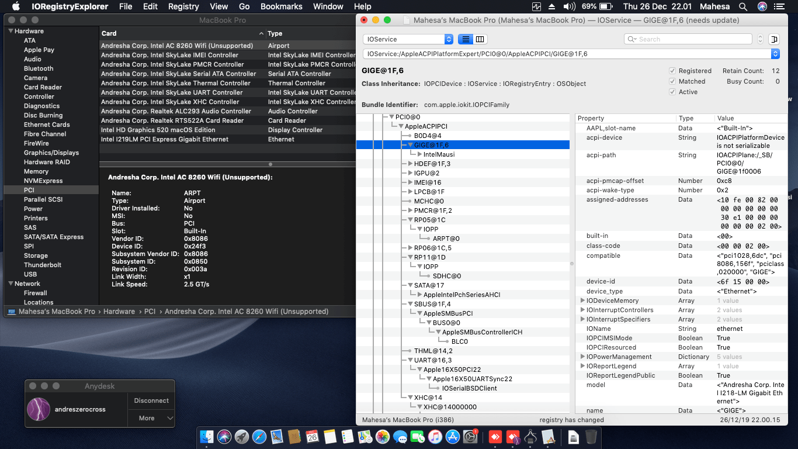Collapse the GIGE@1F,6 tree node
This screenshot has width=798, height=449.
(410, 145)
